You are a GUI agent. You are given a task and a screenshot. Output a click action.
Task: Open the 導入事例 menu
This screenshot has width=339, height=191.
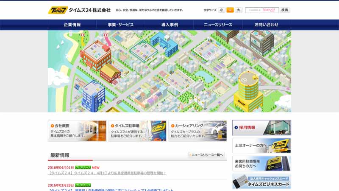pyautogui.click(x=169, y=25)
